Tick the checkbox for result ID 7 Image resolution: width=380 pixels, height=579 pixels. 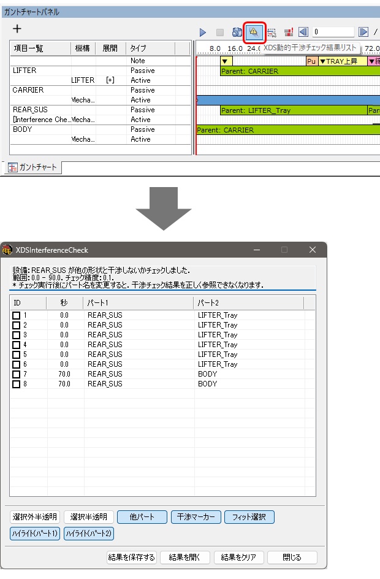click(17, 374)
